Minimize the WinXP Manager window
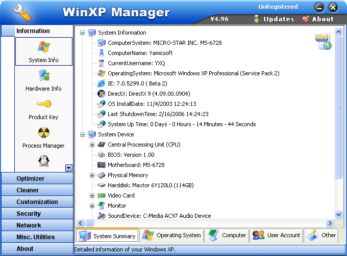347x256 pixels. [x=319, y=8]
